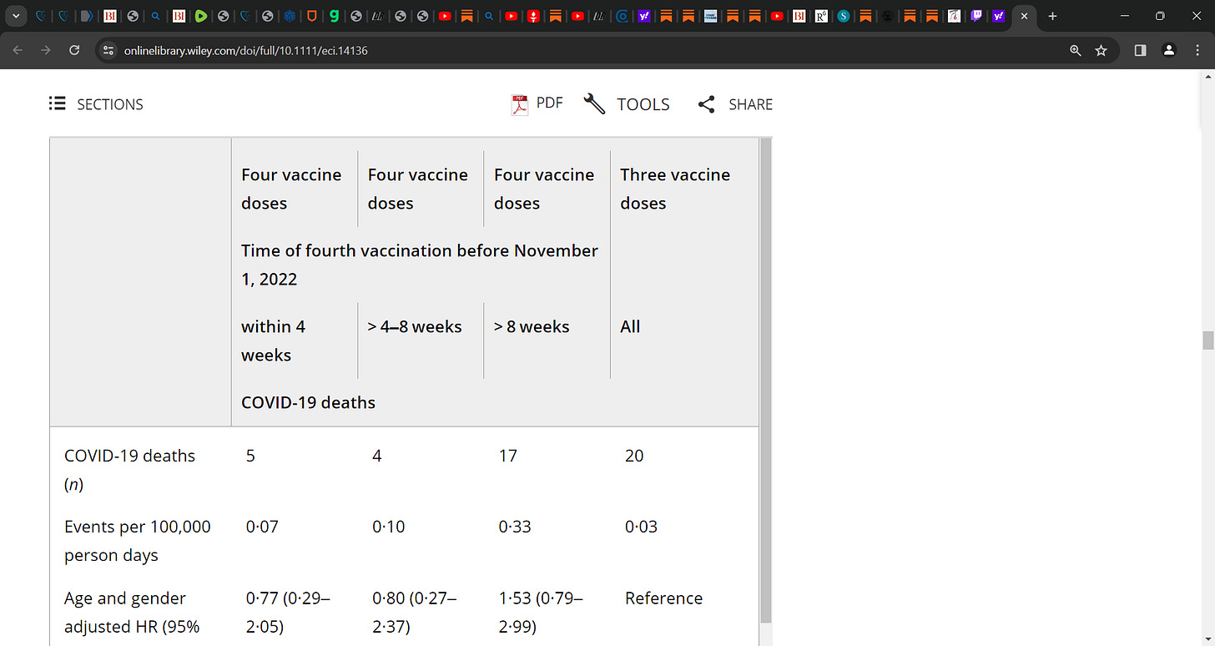The height and width of the screenshot is (646, 1215).
Task: Select the '> 8 weeks' header cell
Action: 532,326
